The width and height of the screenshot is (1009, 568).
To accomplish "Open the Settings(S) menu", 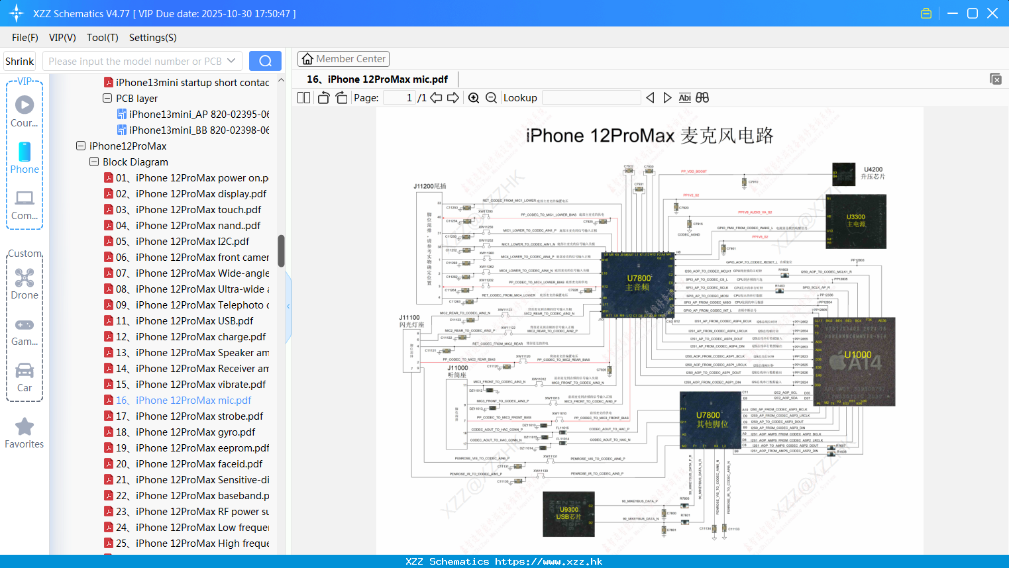I will (x=153, y=38).
